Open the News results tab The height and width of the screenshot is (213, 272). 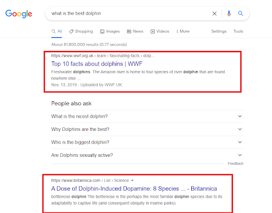coord(135,31)
